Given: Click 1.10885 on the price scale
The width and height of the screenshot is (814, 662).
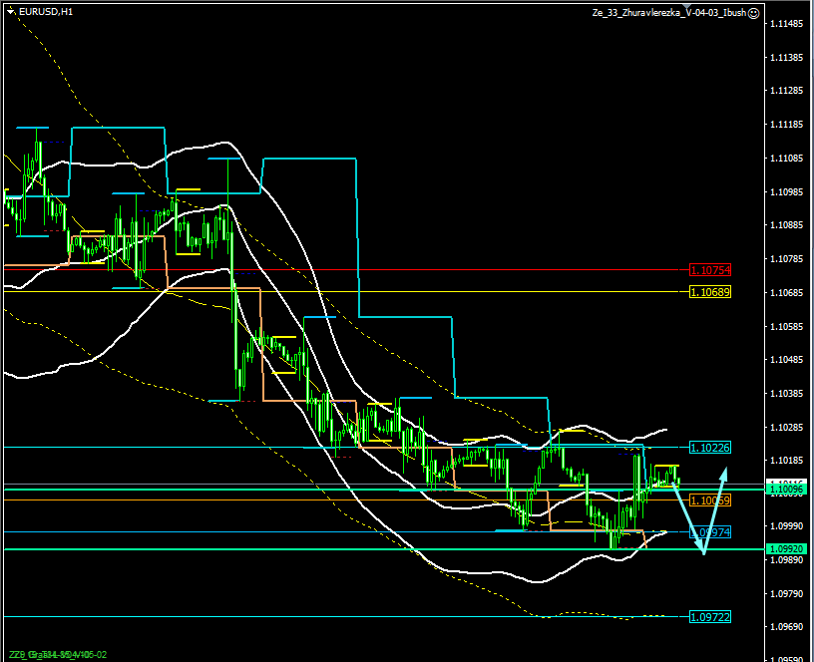Looking at the screenshot, I should [786, 225].
